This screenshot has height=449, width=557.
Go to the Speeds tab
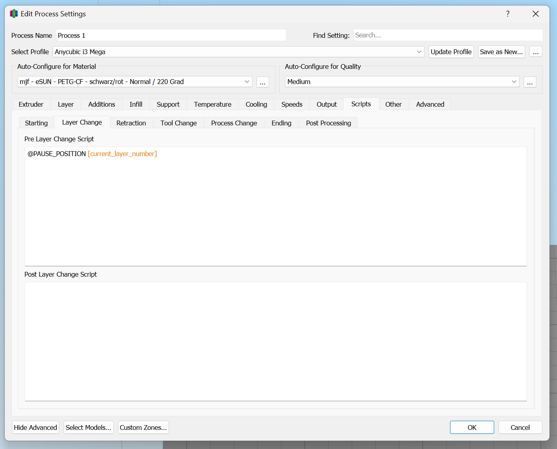coord(292,104)
